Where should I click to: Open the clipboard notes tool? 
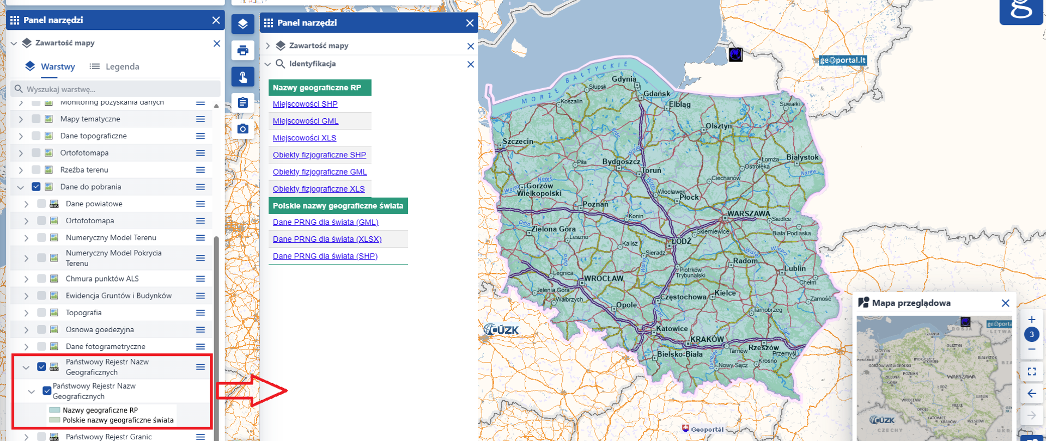click(243, 102)
